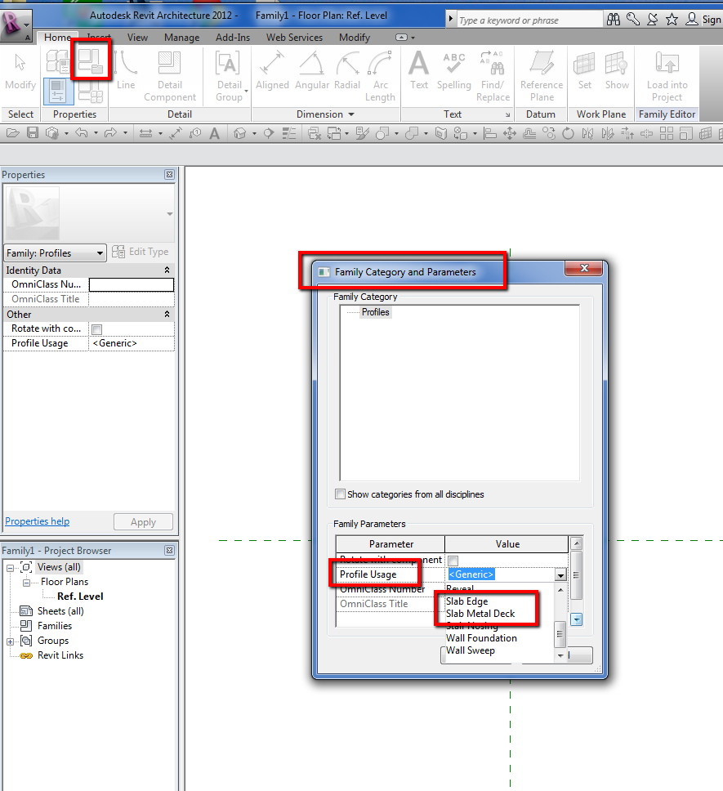Screen dimensions: 723x791
Task: Open Family Category and Parameters ribbon tool
Action: (91, 60)
